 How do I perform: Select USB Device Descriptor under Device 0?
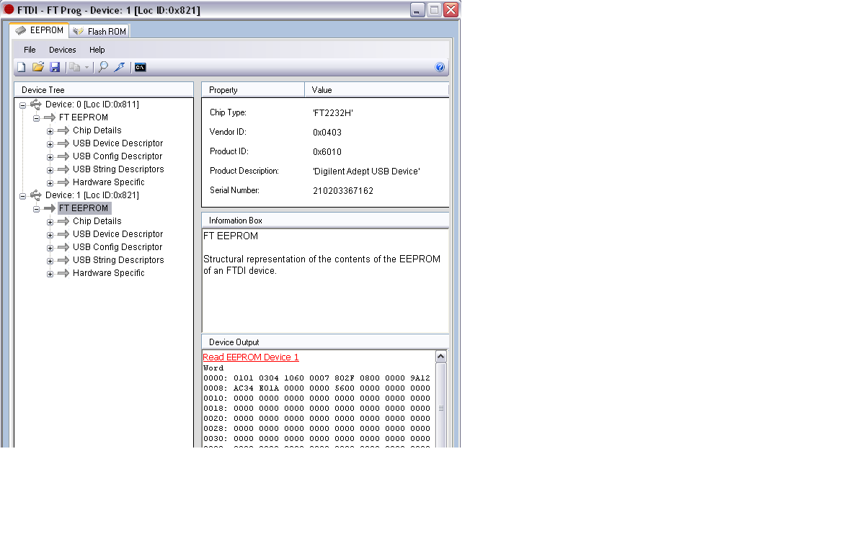coord(118,143)
